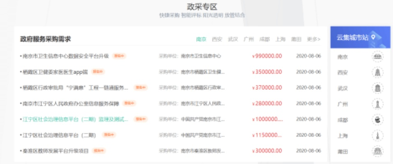Click the 政采专区 page title
Viewport: 393px width, 164px height.
click(202, 7)
